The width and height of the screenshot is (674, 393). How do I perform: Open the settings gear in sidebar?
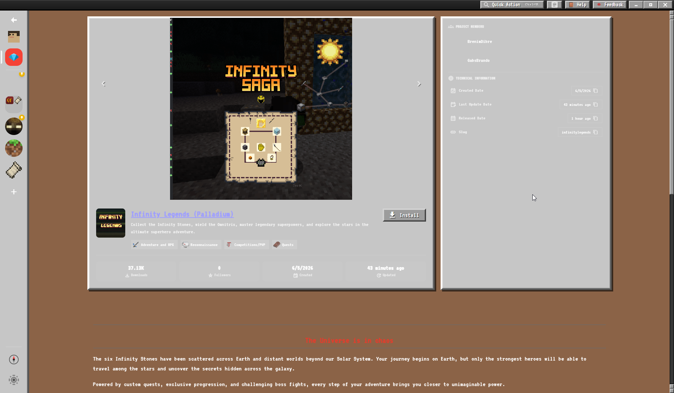tap(14, 380)
